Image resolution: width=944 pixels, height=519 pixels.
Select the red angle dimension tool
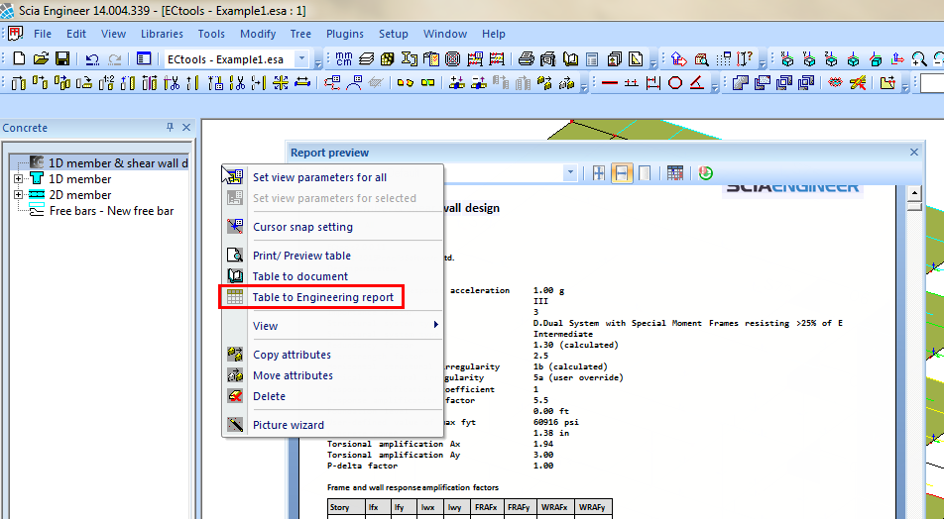697,82
